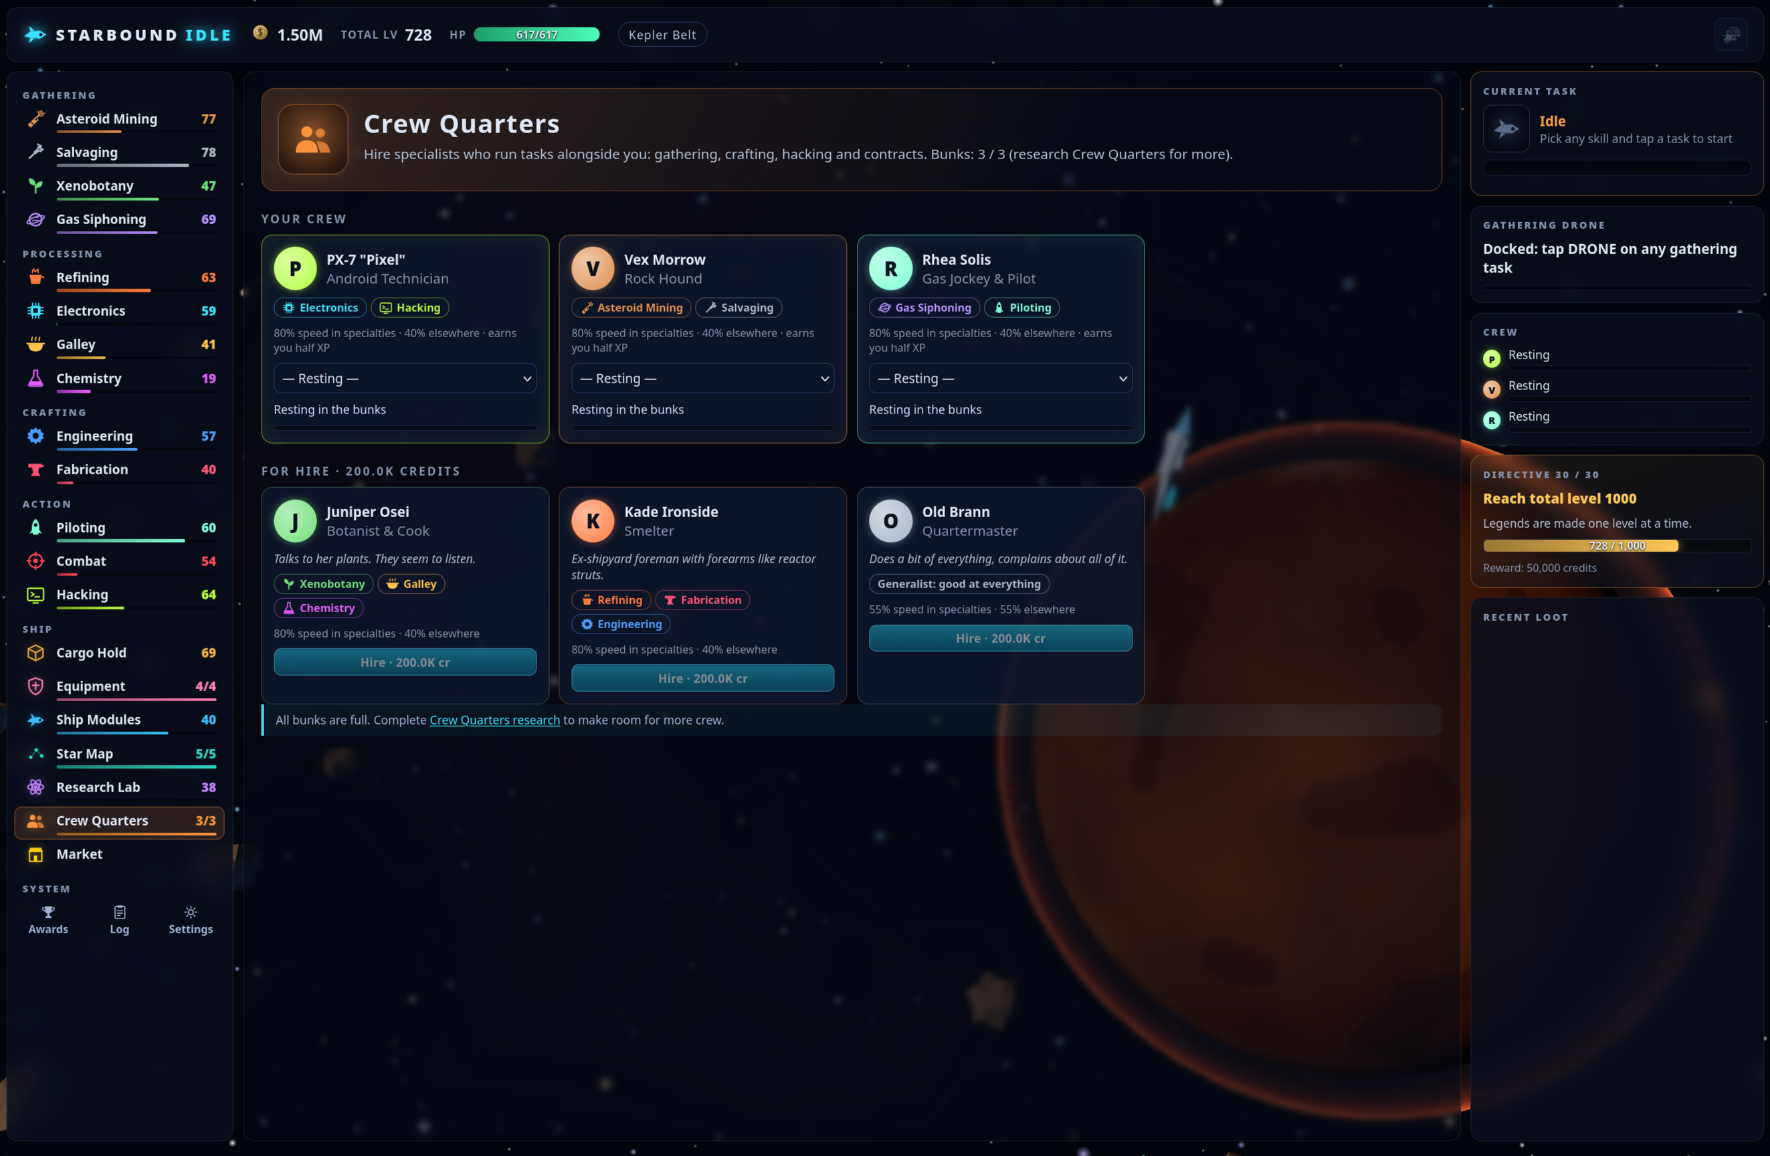Click the Chemistry flask icon in sidebar
Image resolution: width=1770 pixels, height=1156 pixels.
click(x=35, y=379)
